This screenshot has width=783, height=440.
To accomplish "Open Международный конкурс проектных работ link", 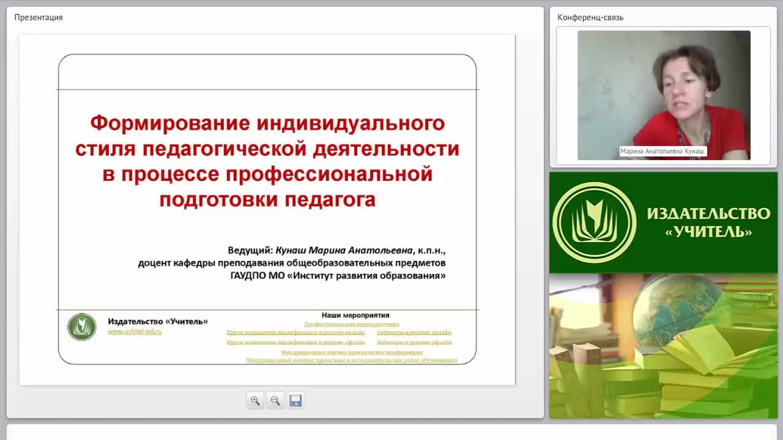I will coord(352,361).
